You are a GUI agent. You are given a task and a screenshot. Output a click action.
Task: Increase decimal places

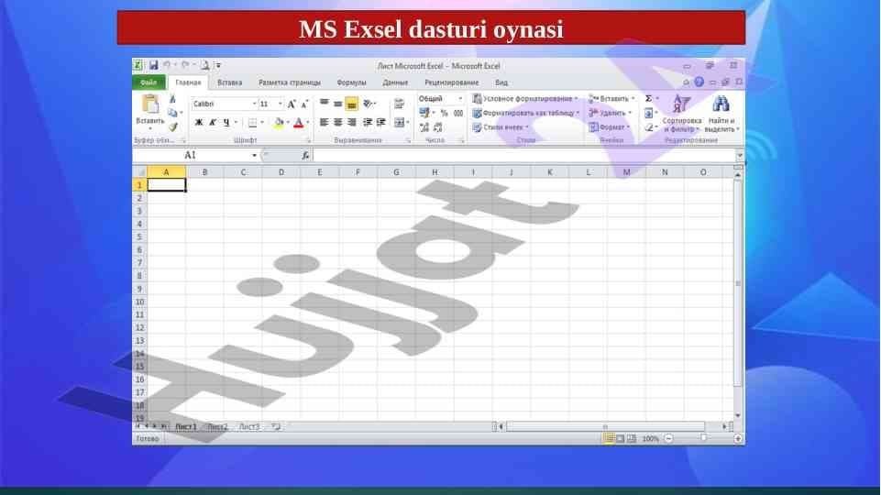click(424, 127)
